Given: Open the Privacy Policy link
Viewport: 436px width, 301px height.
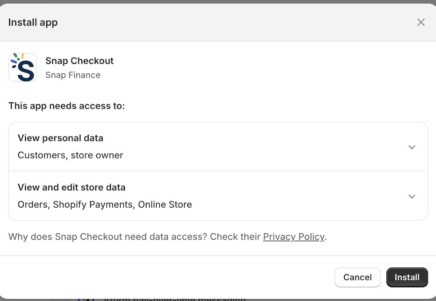Looking at the screenshot, I should [294, 237].
